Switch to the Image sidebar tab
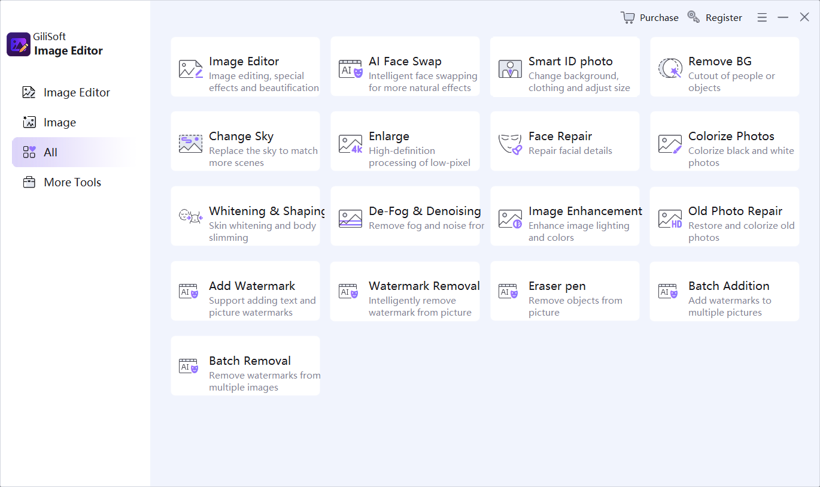 (x=72, y=122)
